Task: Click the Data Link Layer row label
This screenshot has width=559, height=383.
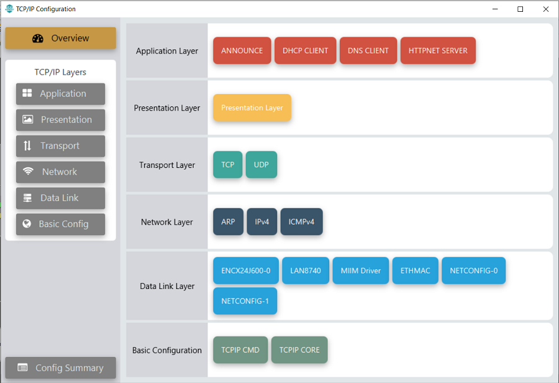Action: (x=167, y=286)
